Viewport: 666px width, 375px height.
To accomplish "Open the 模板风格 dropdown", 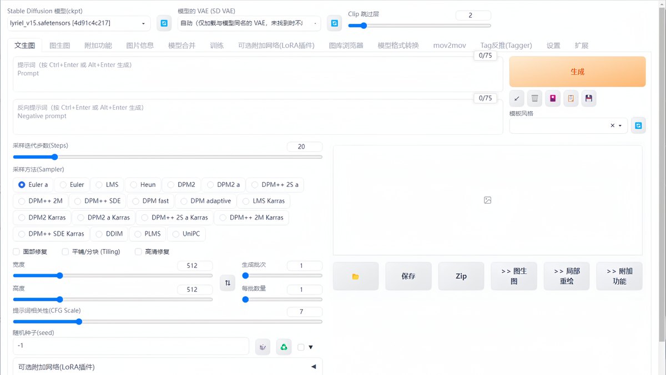I will (x=568, y=125).
